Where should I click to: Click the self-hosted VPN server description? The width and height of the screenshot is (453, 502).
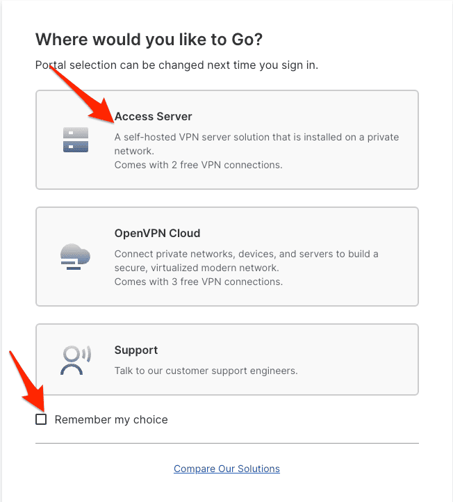[256, 137]
